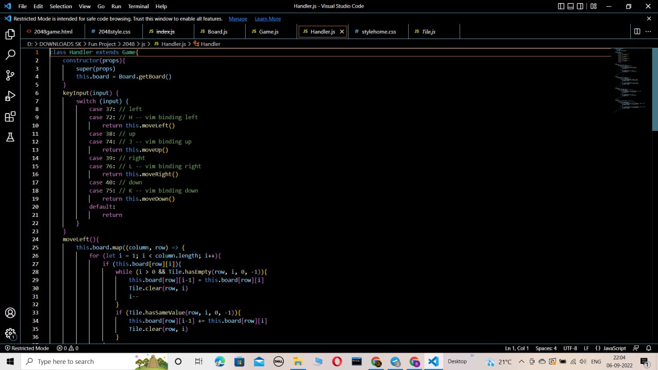Open the Telegram taskbar icon
This screenshot has width=658, height=370.
395,361
